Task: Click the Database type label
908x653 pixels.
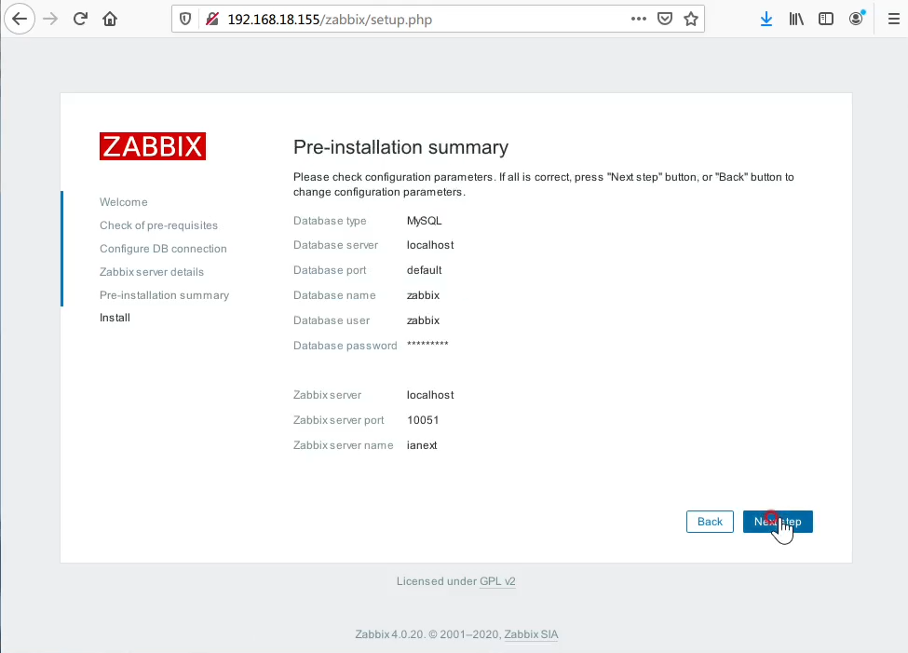Action: pos(330,221)
